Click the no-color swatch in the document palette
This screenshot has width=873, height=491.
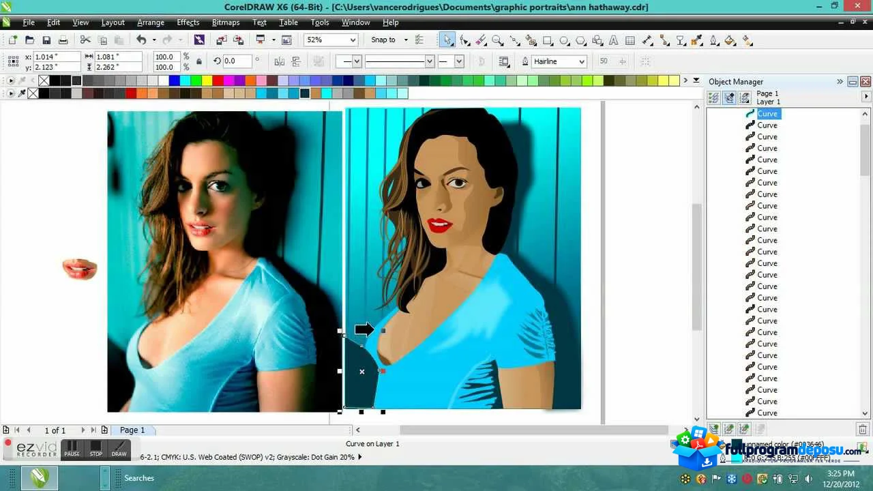[x=33, y=93]
